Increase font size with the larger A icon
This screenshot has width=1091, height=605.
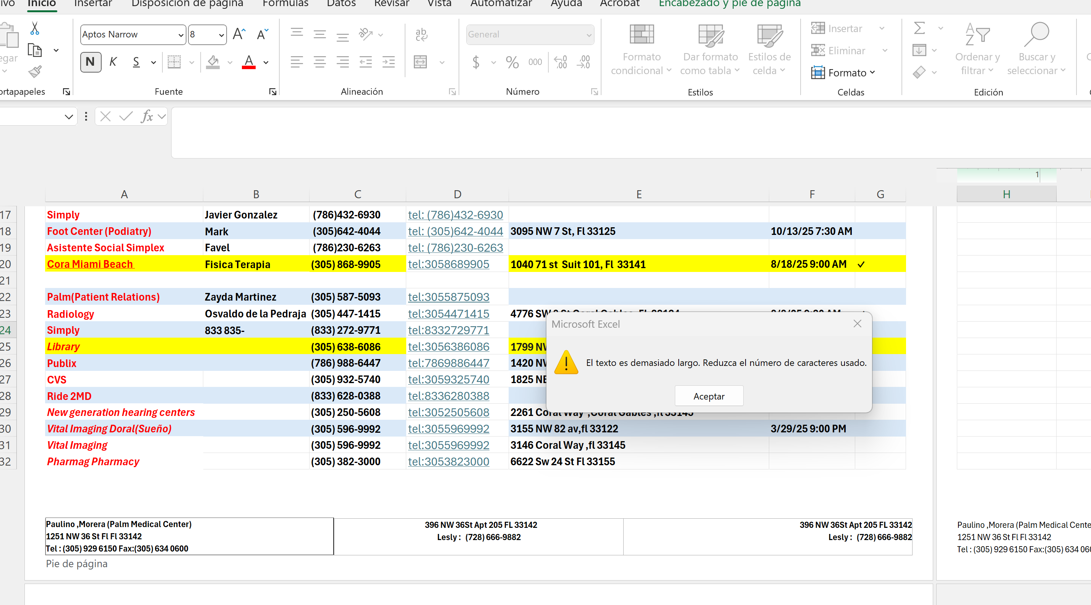[239, 34]
